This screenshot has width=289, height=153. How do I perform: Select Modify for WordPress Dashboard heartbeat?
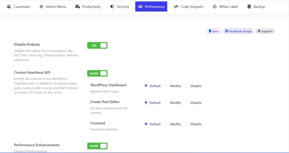tap(167, 86)
